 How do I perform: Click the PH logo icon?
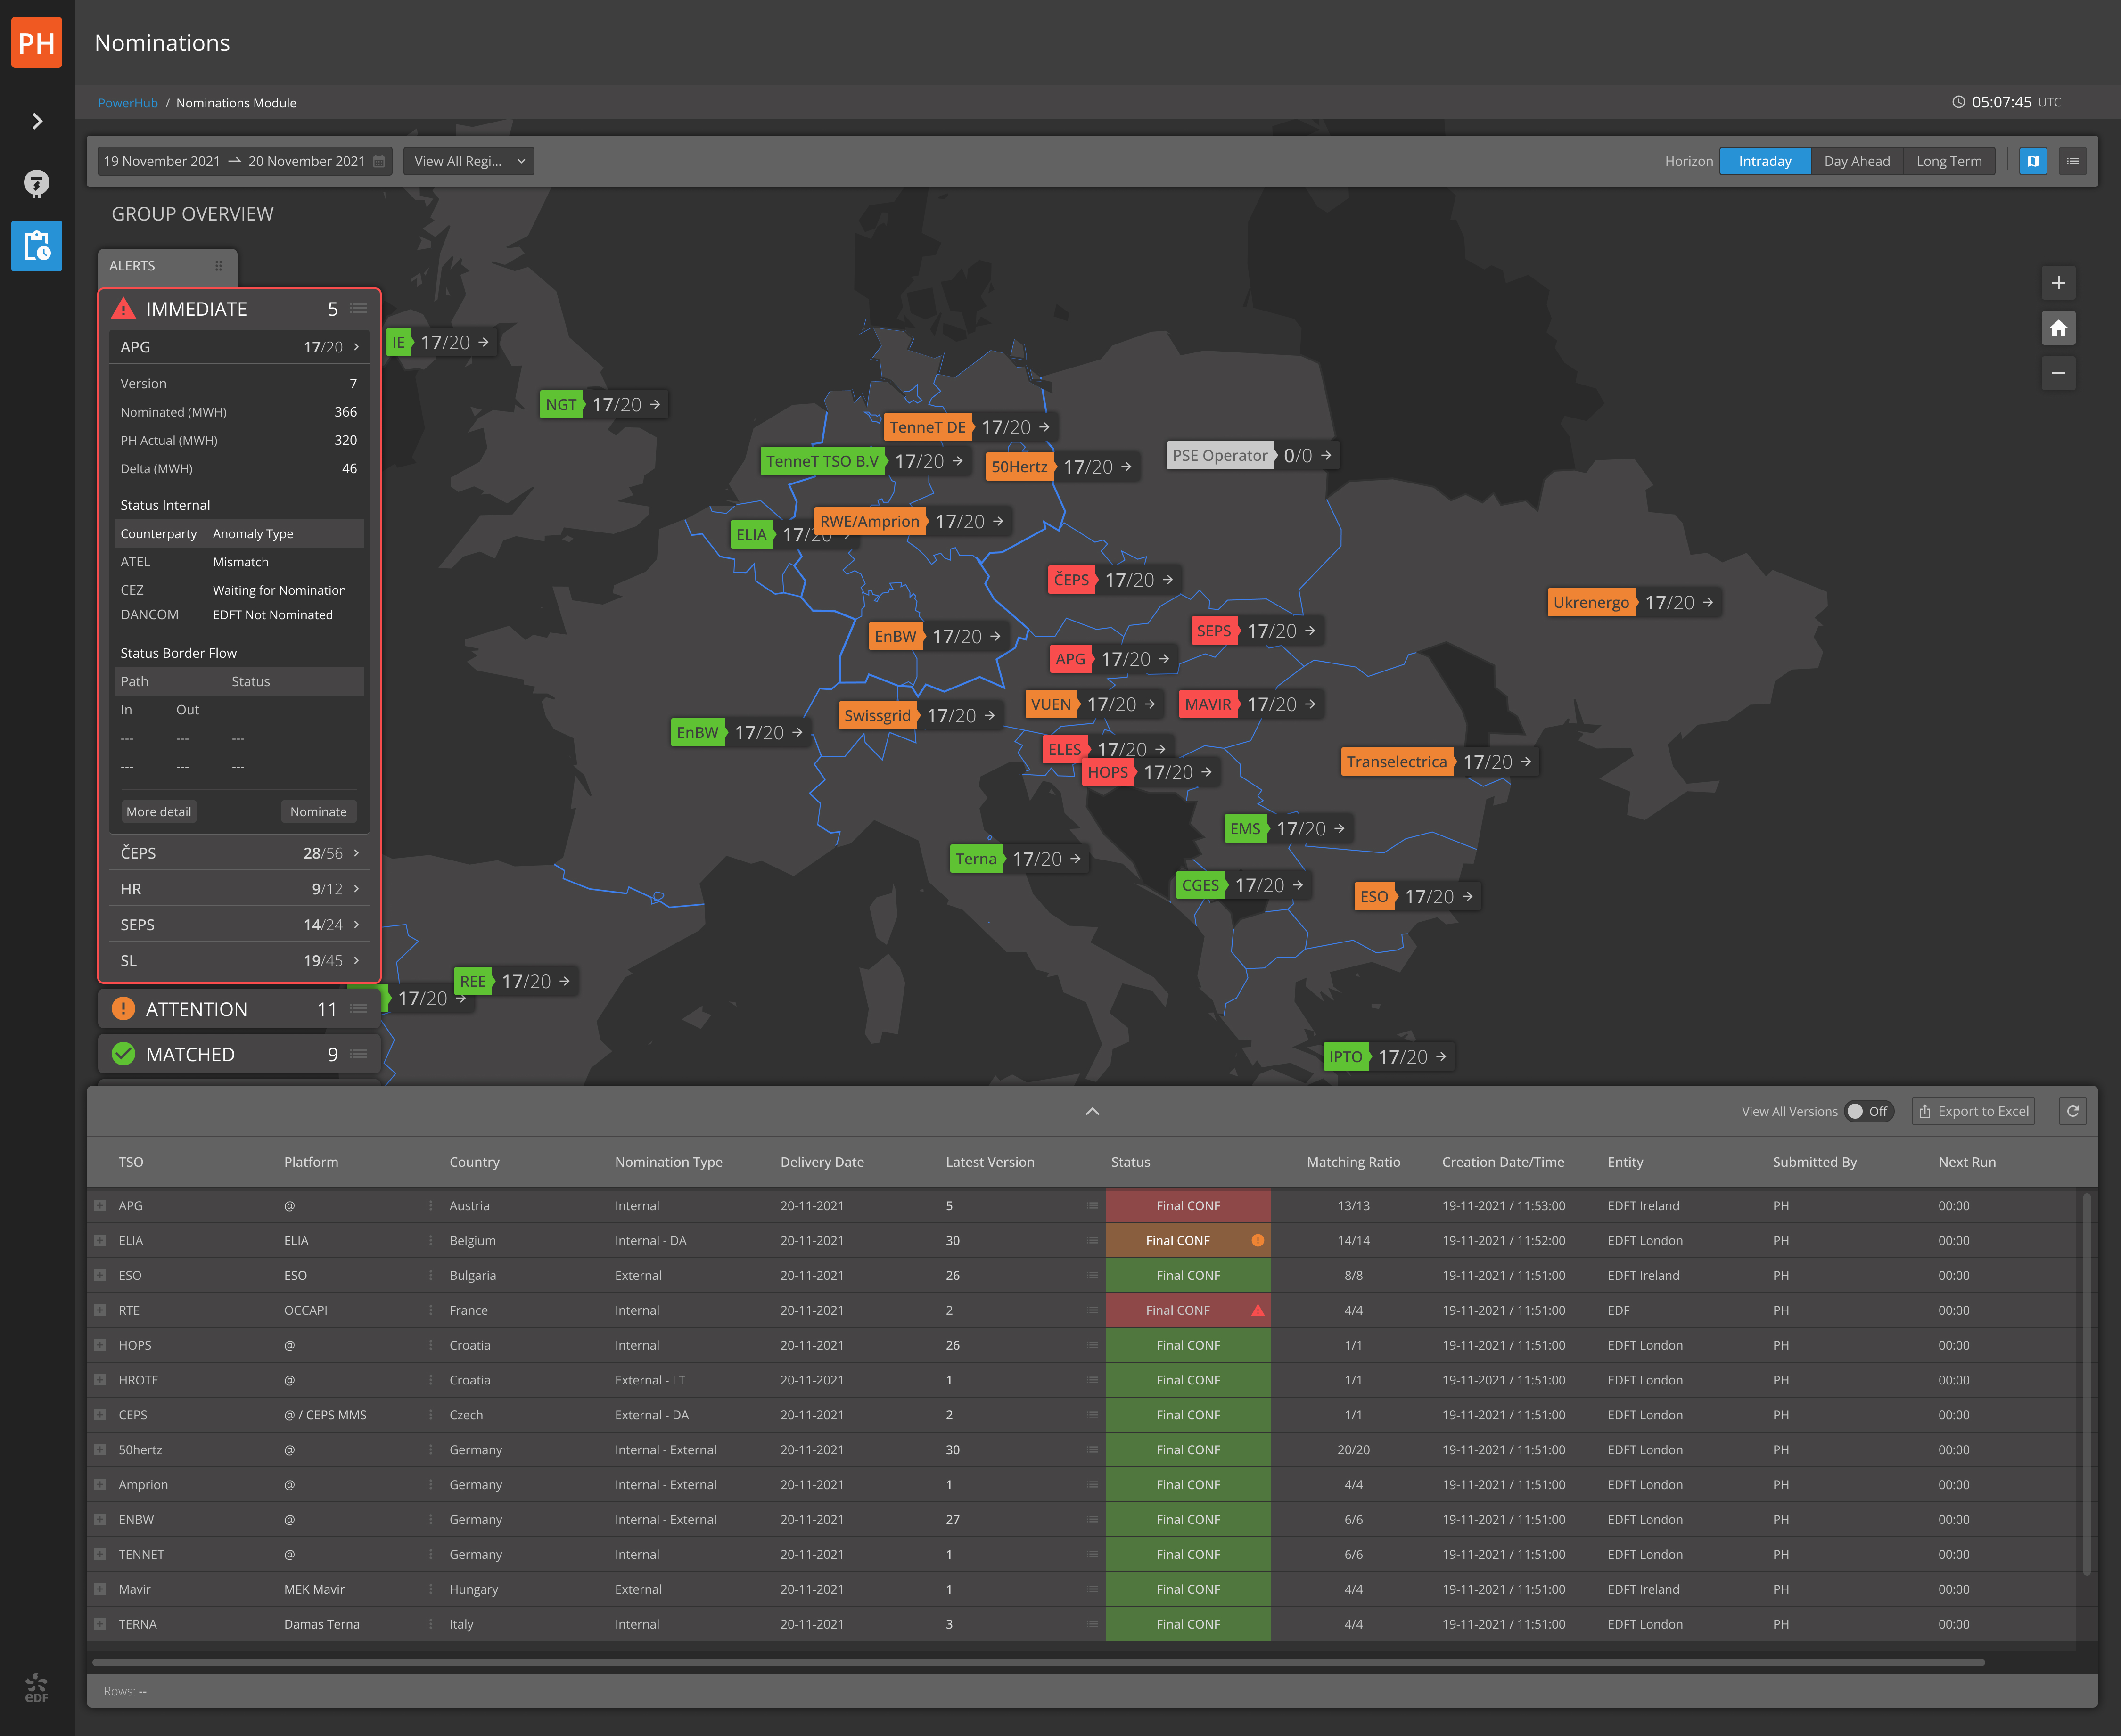pos(37,43)
